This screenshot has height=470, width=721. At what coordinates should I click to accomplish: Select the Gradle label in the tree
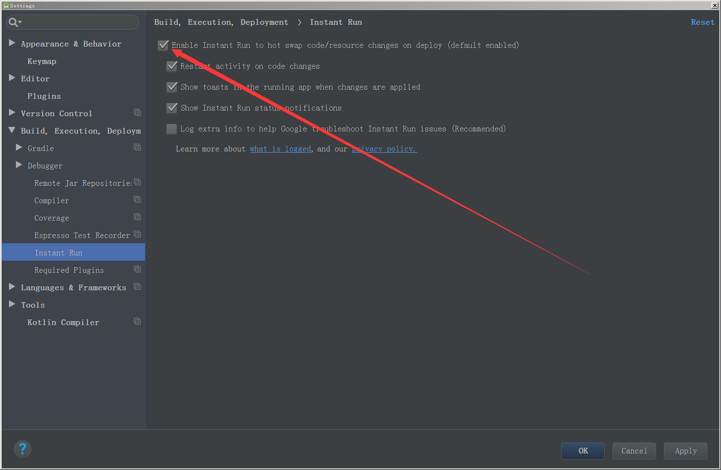tap(41, 148)
